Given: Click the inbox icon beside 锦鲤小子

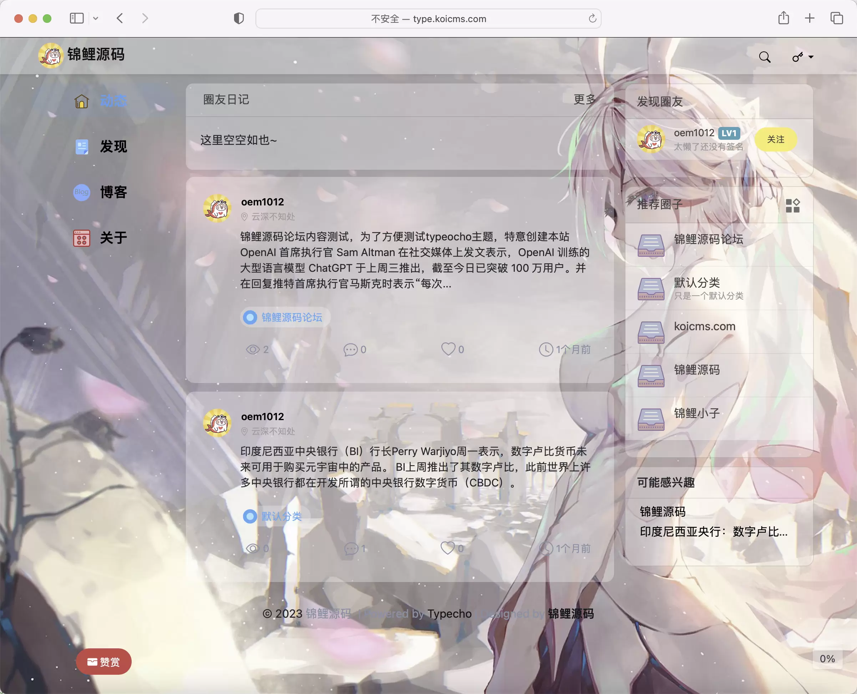Looking at the screenshot, I should (651, 419).
